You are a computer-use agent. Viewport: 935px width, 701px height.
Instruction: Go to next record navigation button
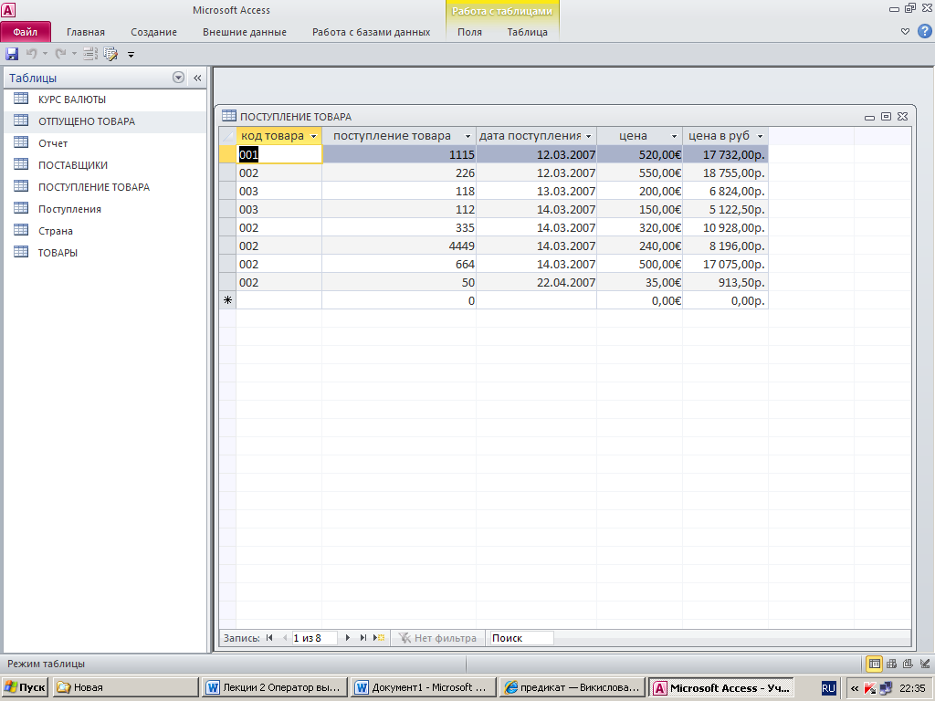[x=348, y=638]
